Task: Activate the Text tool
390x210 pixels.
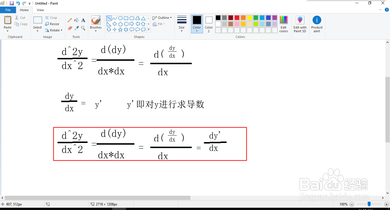Action: click(83, 20)
